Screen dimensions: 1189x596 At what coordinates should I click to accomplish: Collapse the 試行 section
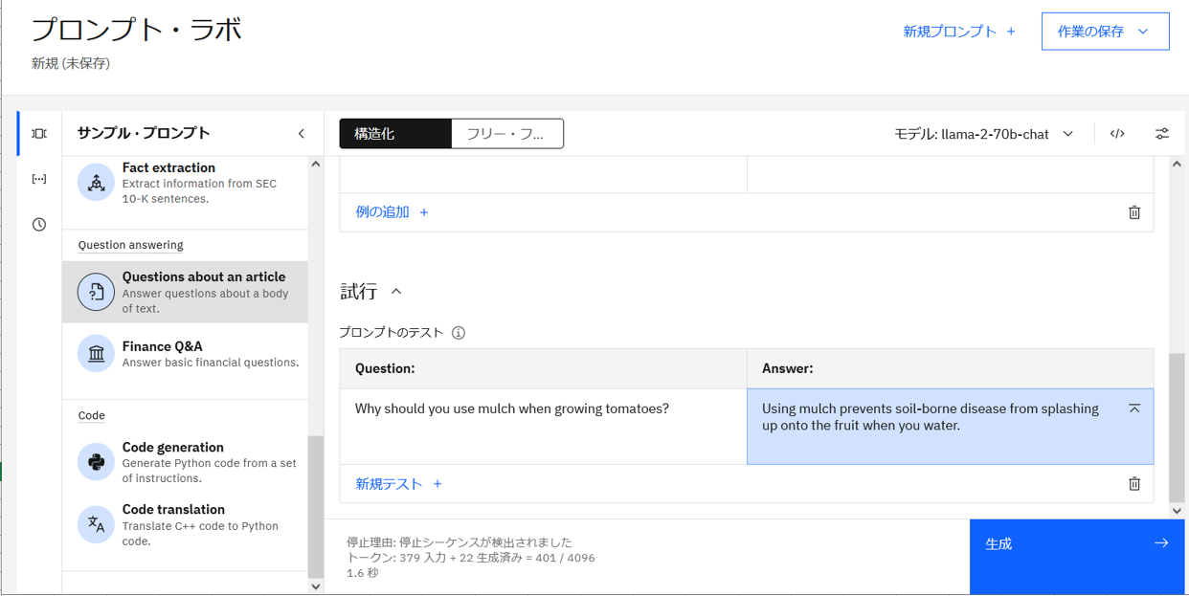(396, 292)
